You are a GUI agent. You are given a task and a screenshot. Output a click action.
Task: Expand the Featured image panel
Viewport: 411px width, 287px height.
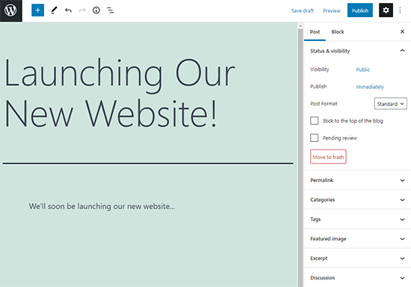[357, 238]
